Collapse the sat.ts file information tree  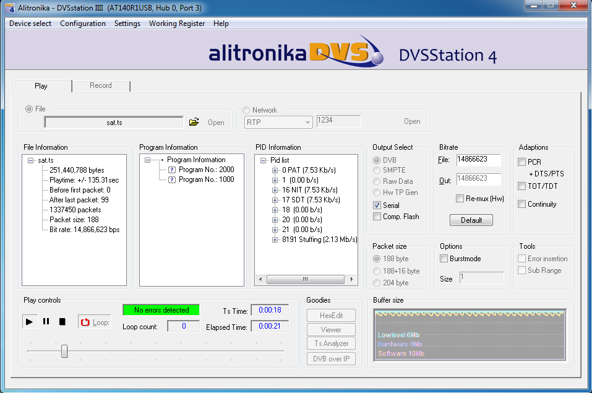[31, 160]
